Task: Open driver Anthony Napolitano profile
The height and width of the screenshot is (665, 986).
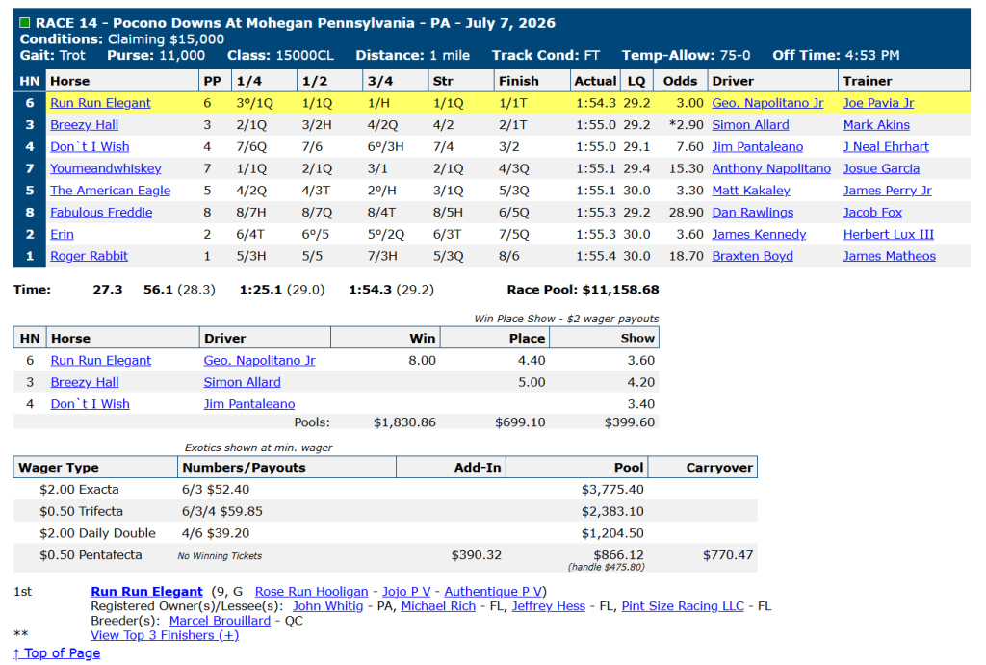Action: point(771,169)
